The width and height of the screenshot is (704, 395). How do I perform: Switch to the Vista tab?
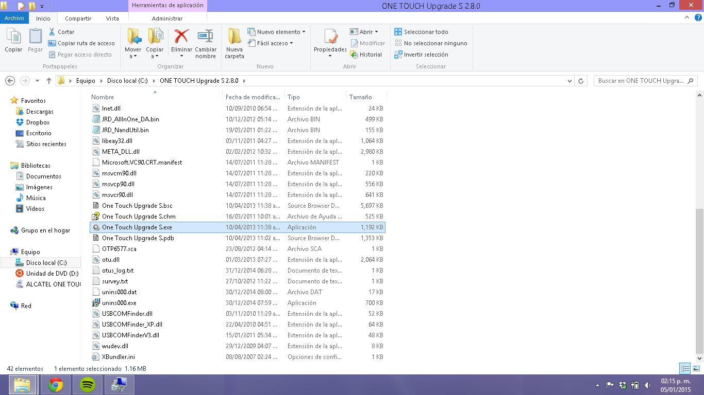point(112,19)
